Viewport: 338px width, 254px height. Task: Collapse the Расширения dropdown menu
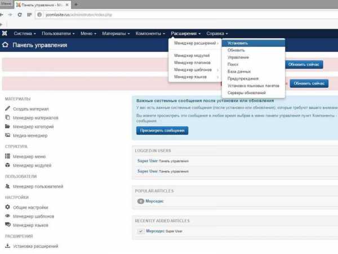coord(185,33)
